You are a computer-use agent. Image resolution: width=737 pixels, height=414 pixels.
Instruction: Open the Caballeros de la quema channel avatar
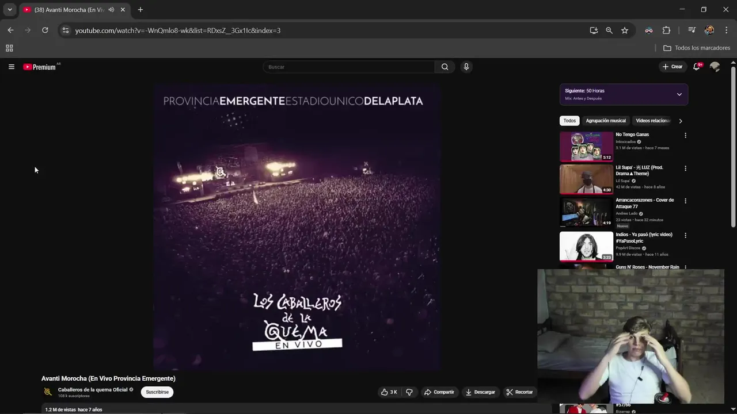pyautogui.click(x=48, y=392)
